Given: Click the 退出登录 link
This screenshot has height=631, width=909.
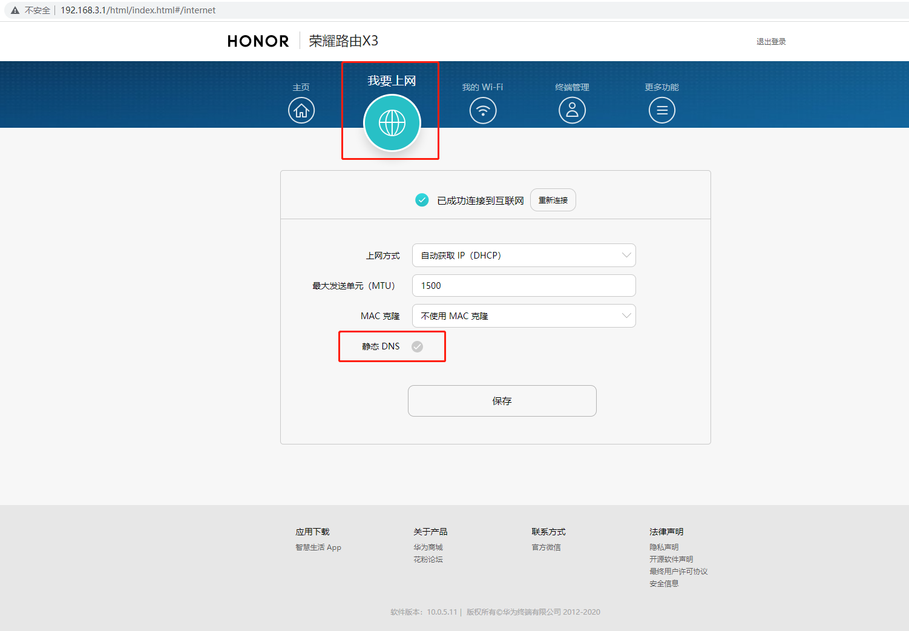Looking at the screenshot, I should (x=771, y=42).
